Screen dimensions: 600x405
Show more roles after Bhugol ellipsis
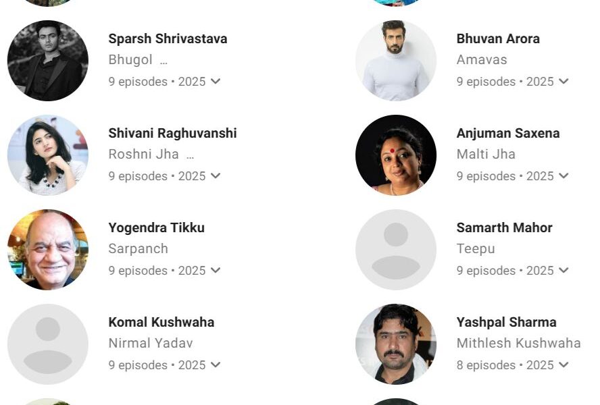click(164, 61)
